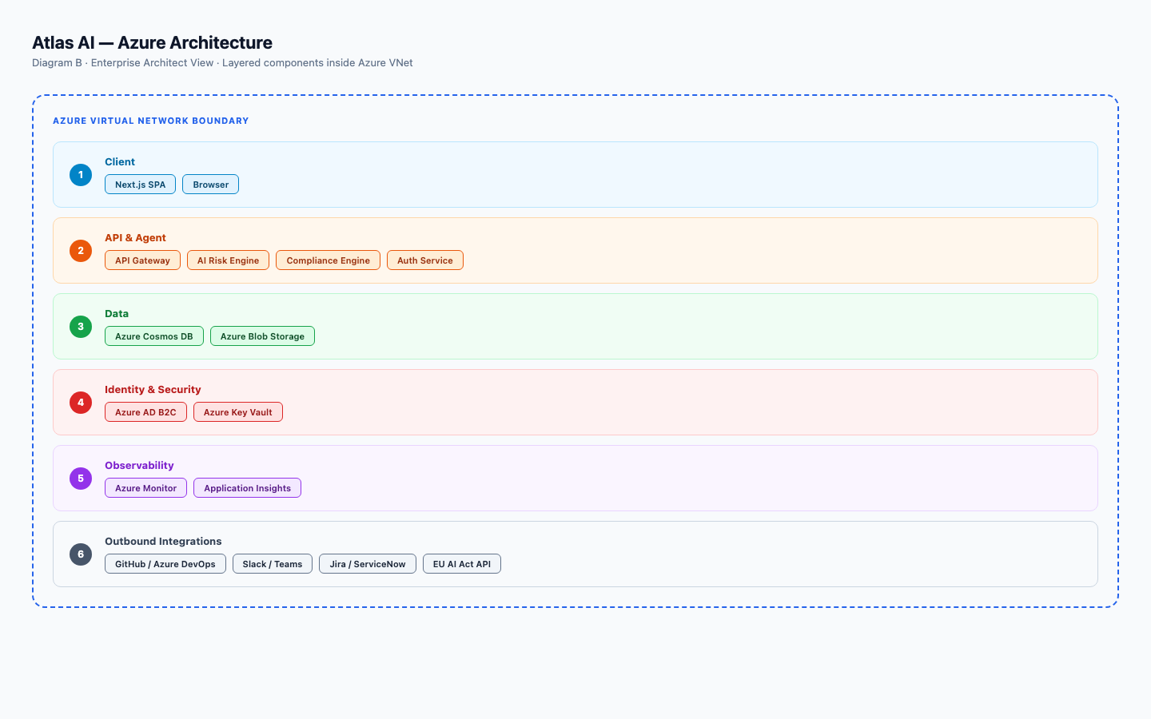Click the Client layer heading

pyautogui.click(x=120, y=162)
